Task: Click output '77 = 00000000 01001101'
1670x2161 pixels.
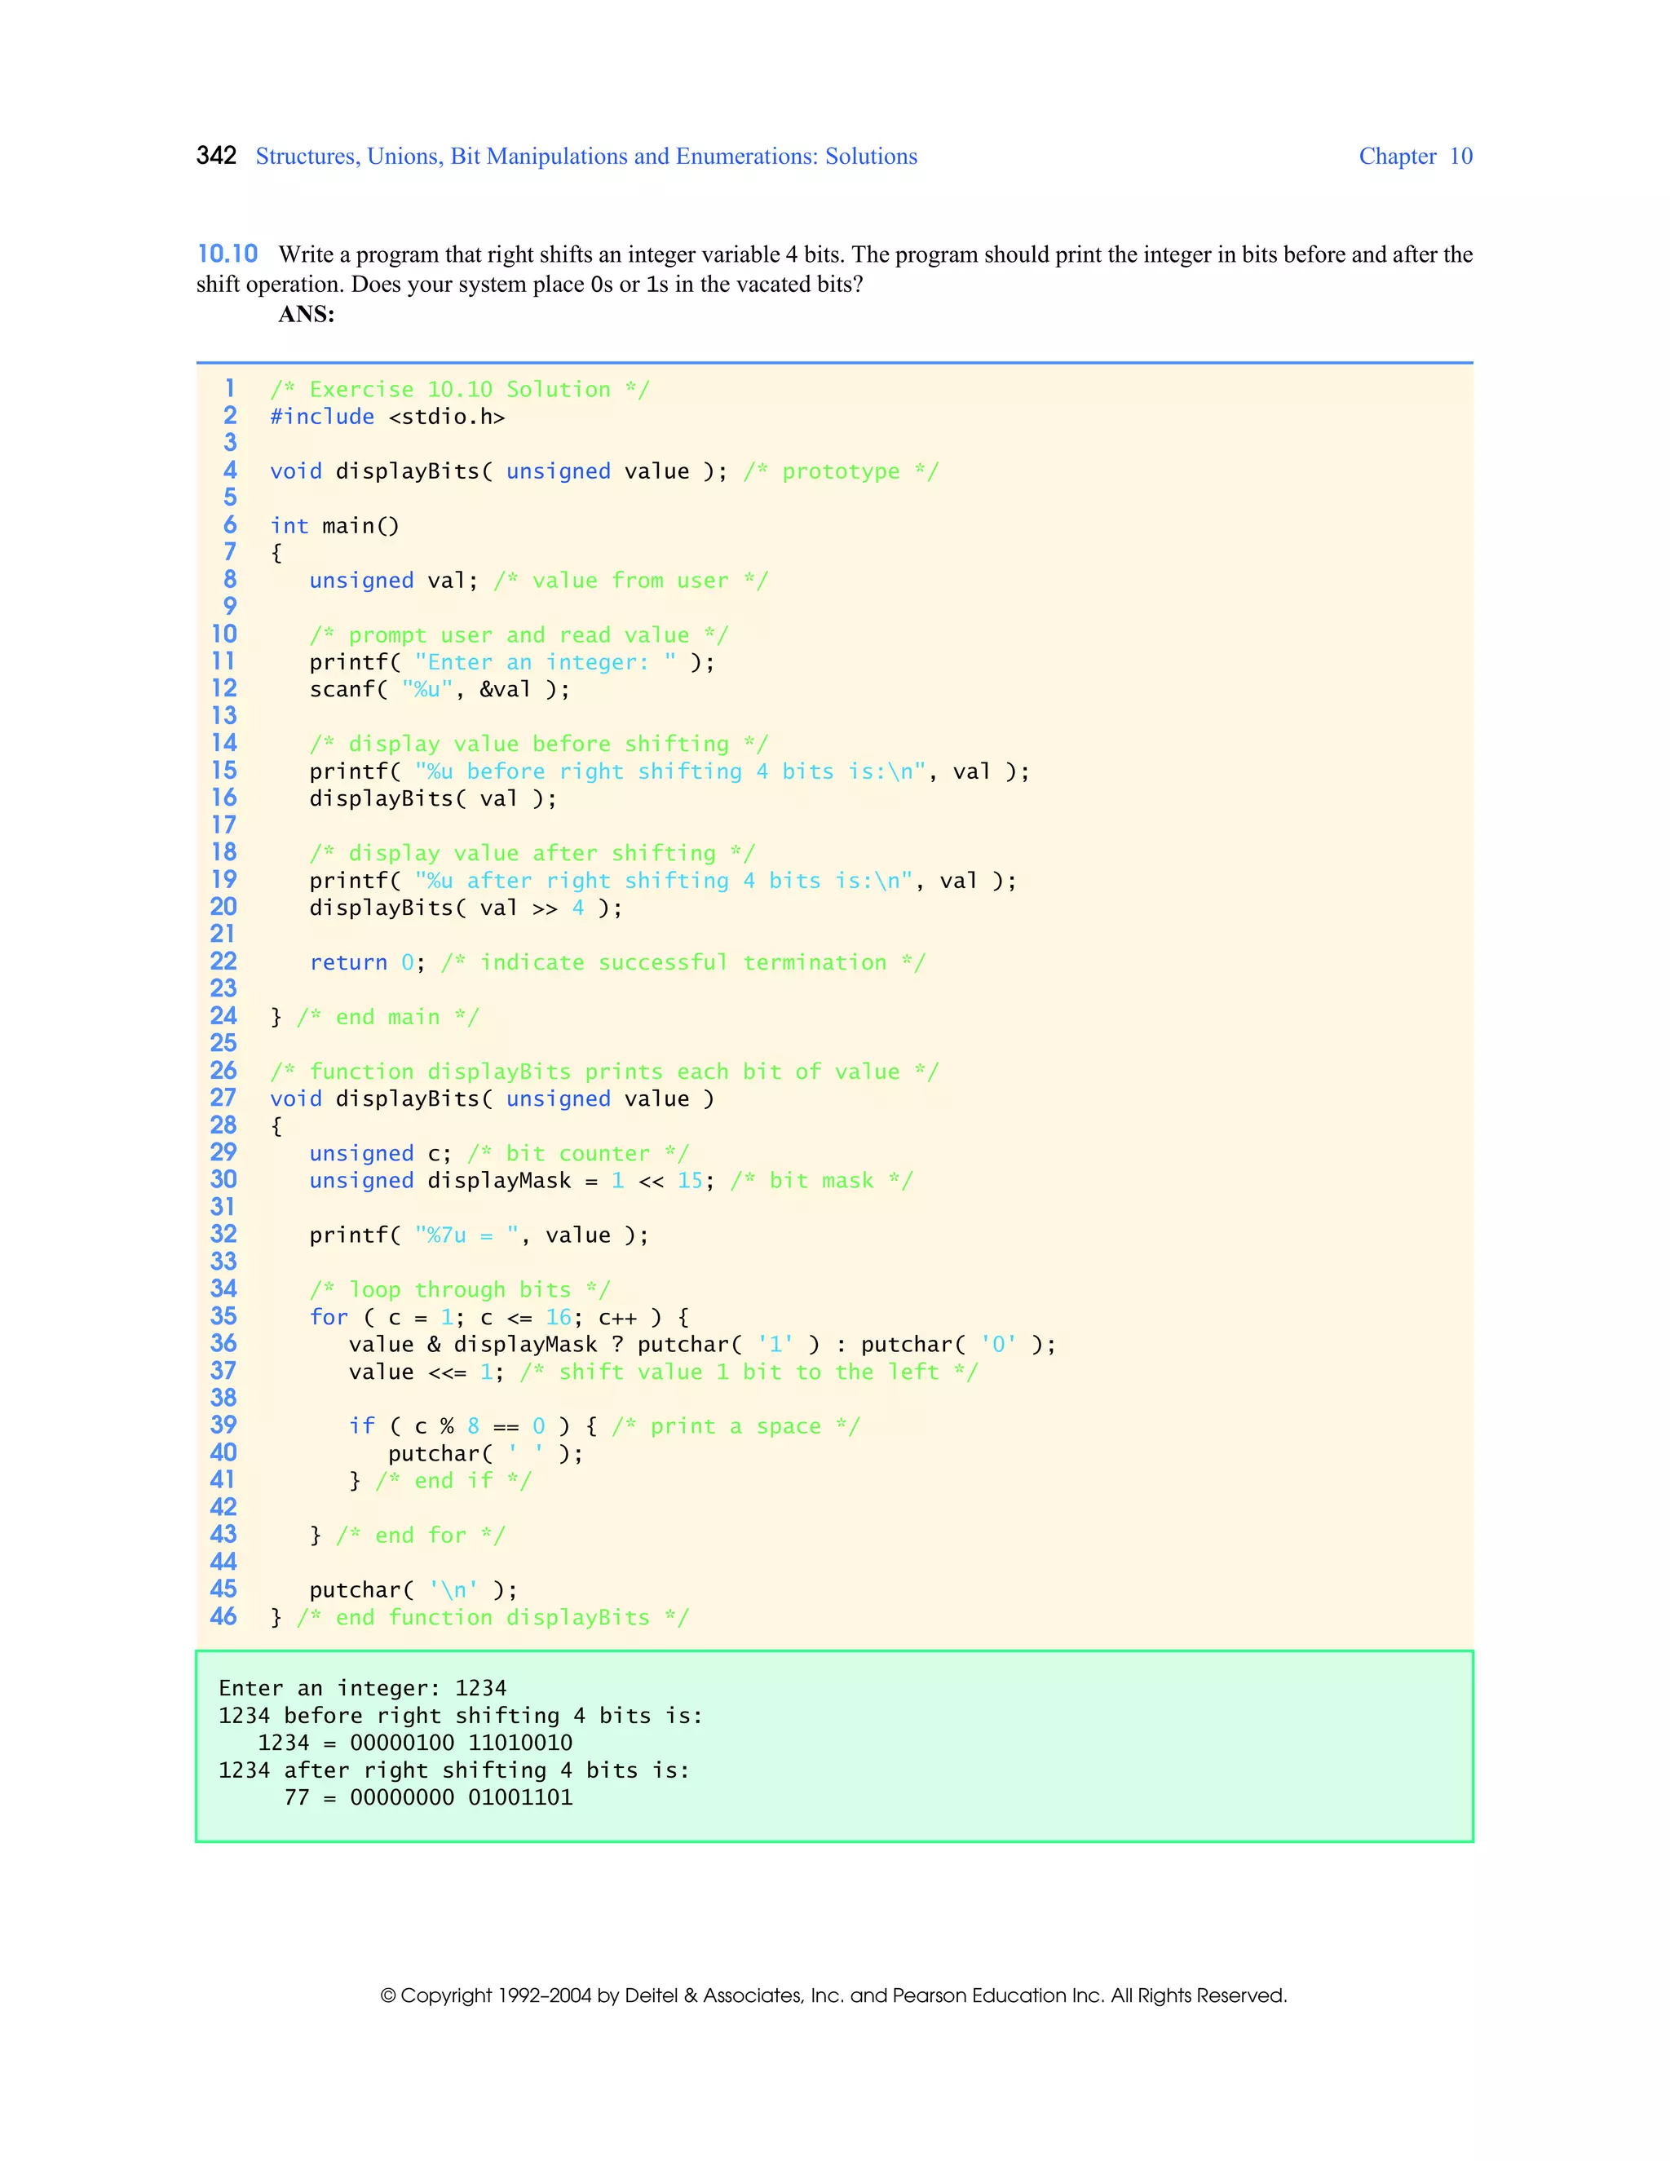Action: click(428, 1796)
